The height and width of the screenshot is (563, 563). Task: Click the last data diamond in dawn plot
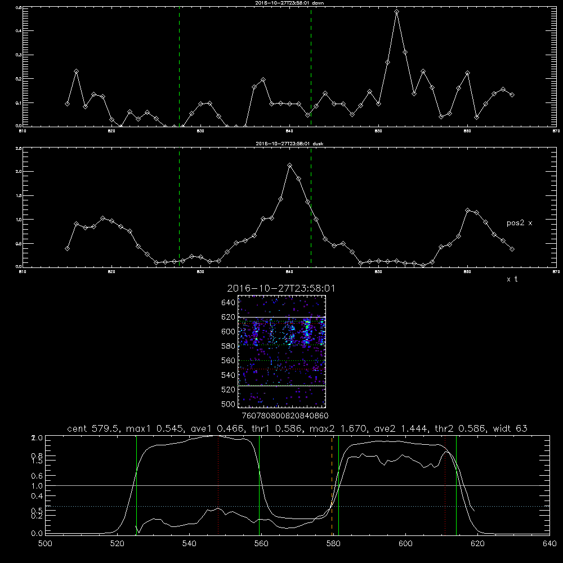[512, 95]
